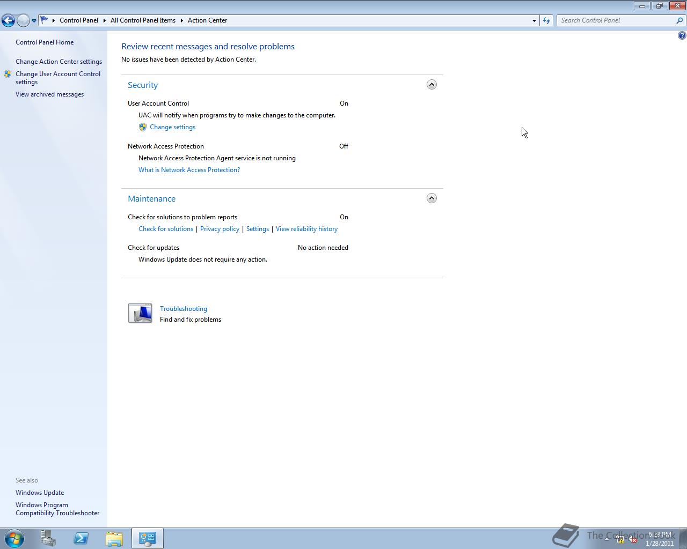Click UAC shield icon in left sidebar
Viewport: 687px width, 549px height.
pyautogui.click(x=8, y=74)
